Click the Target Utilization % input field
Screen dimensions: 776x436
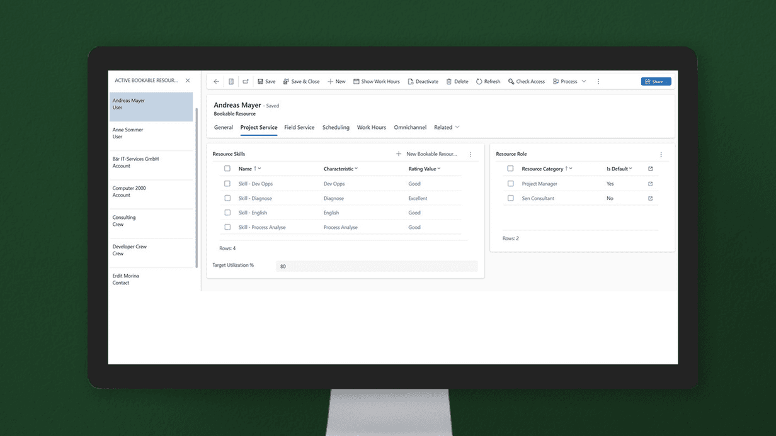[376, 266]
